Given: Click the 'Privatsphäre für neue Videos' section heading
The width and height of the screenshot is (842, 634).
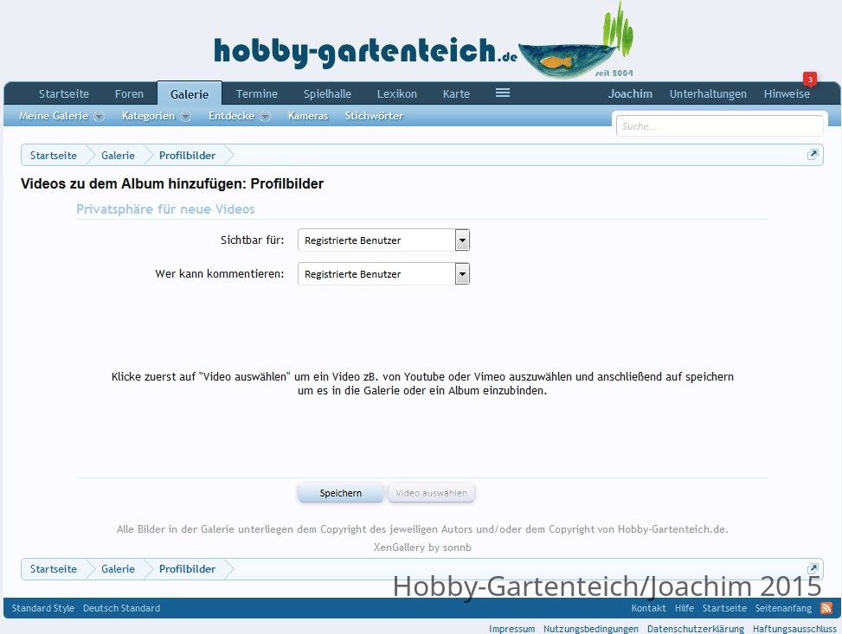Looking at the screenshot, I should coord(165,208).
